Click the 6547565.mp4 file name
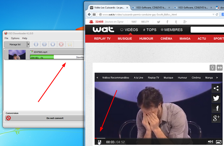Image resolution: width=224 pixels, height=146 pixels. pos(40,52)
